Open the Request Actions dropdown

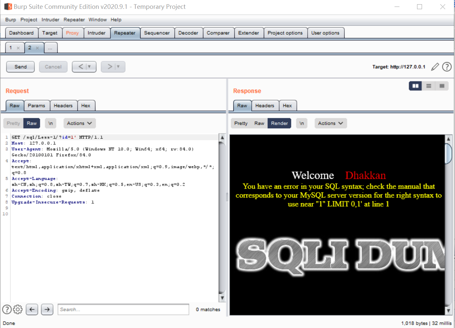coord(79,123)
